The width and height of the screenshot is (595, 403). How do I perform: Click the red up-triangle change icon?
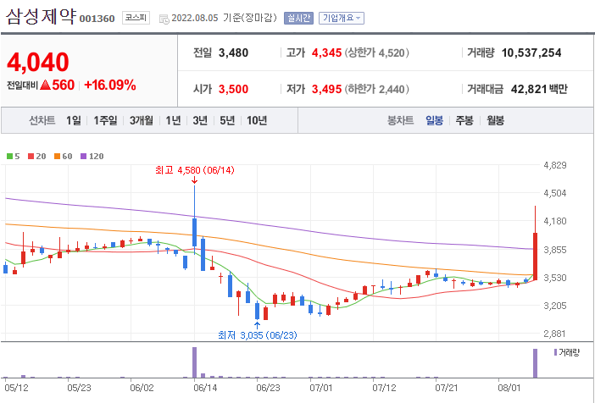click(45, 86)
